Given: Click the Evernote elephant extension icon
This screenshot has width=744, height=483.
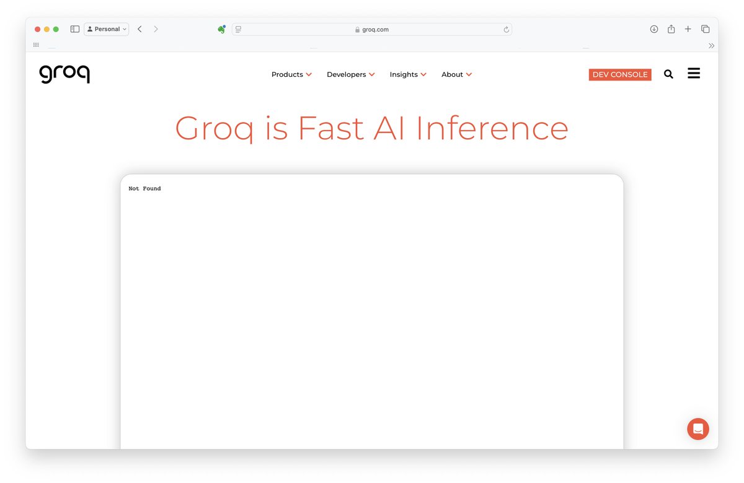Looking at the screenshot, I should pyautogui.click(x=221, y=29).
